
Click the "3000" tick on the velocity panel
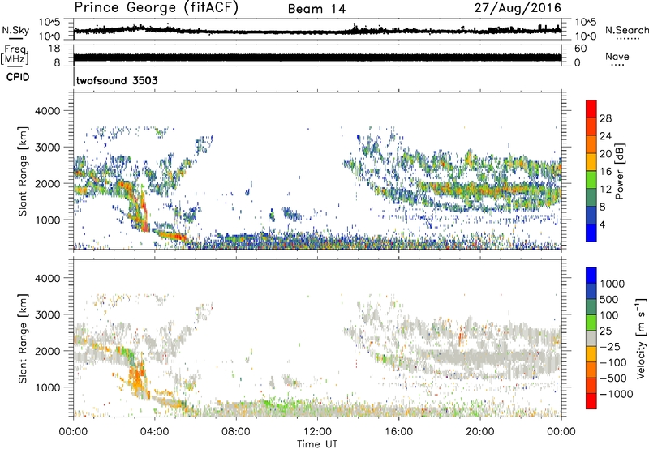tap(47, 314)
